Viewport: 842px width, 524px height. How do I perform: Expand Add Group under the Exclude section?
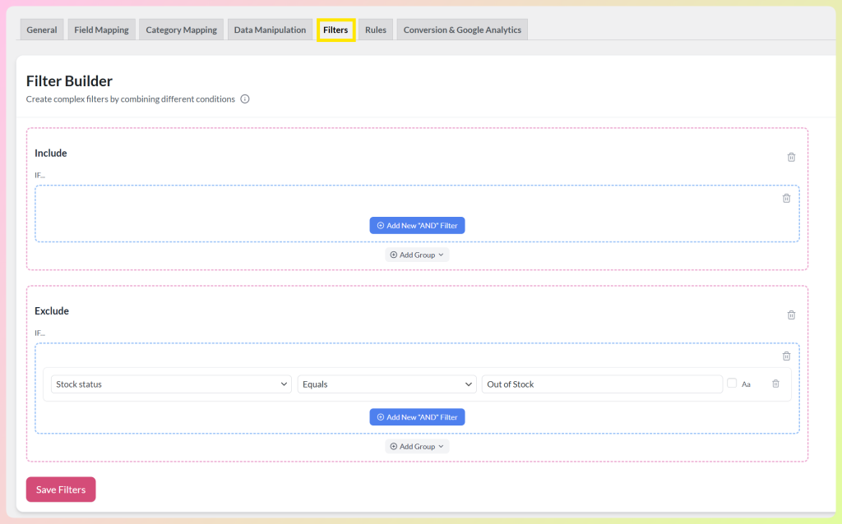click(417, 446)
